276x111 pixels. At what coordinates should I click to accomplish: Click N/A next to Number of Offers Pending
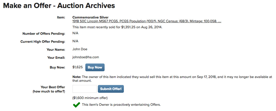[75, 33]
